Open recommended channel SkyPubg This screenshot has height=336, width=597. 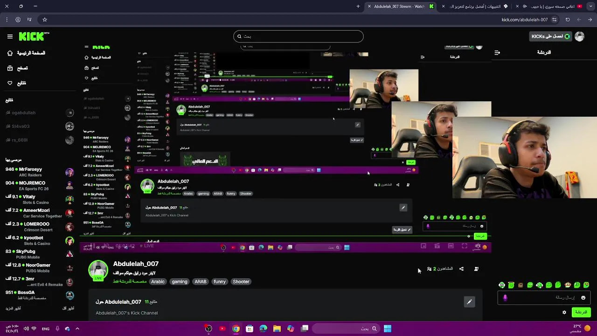pyautogui.click(x=40, y=254)
